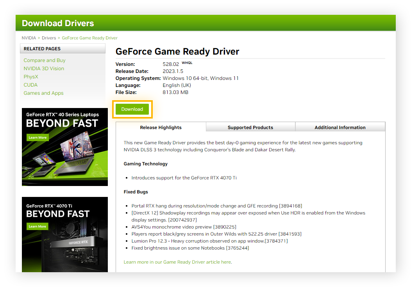The width and height of the screenshot is (411, 287).
Task: Click the Download button for the driver
Action: 132,109
